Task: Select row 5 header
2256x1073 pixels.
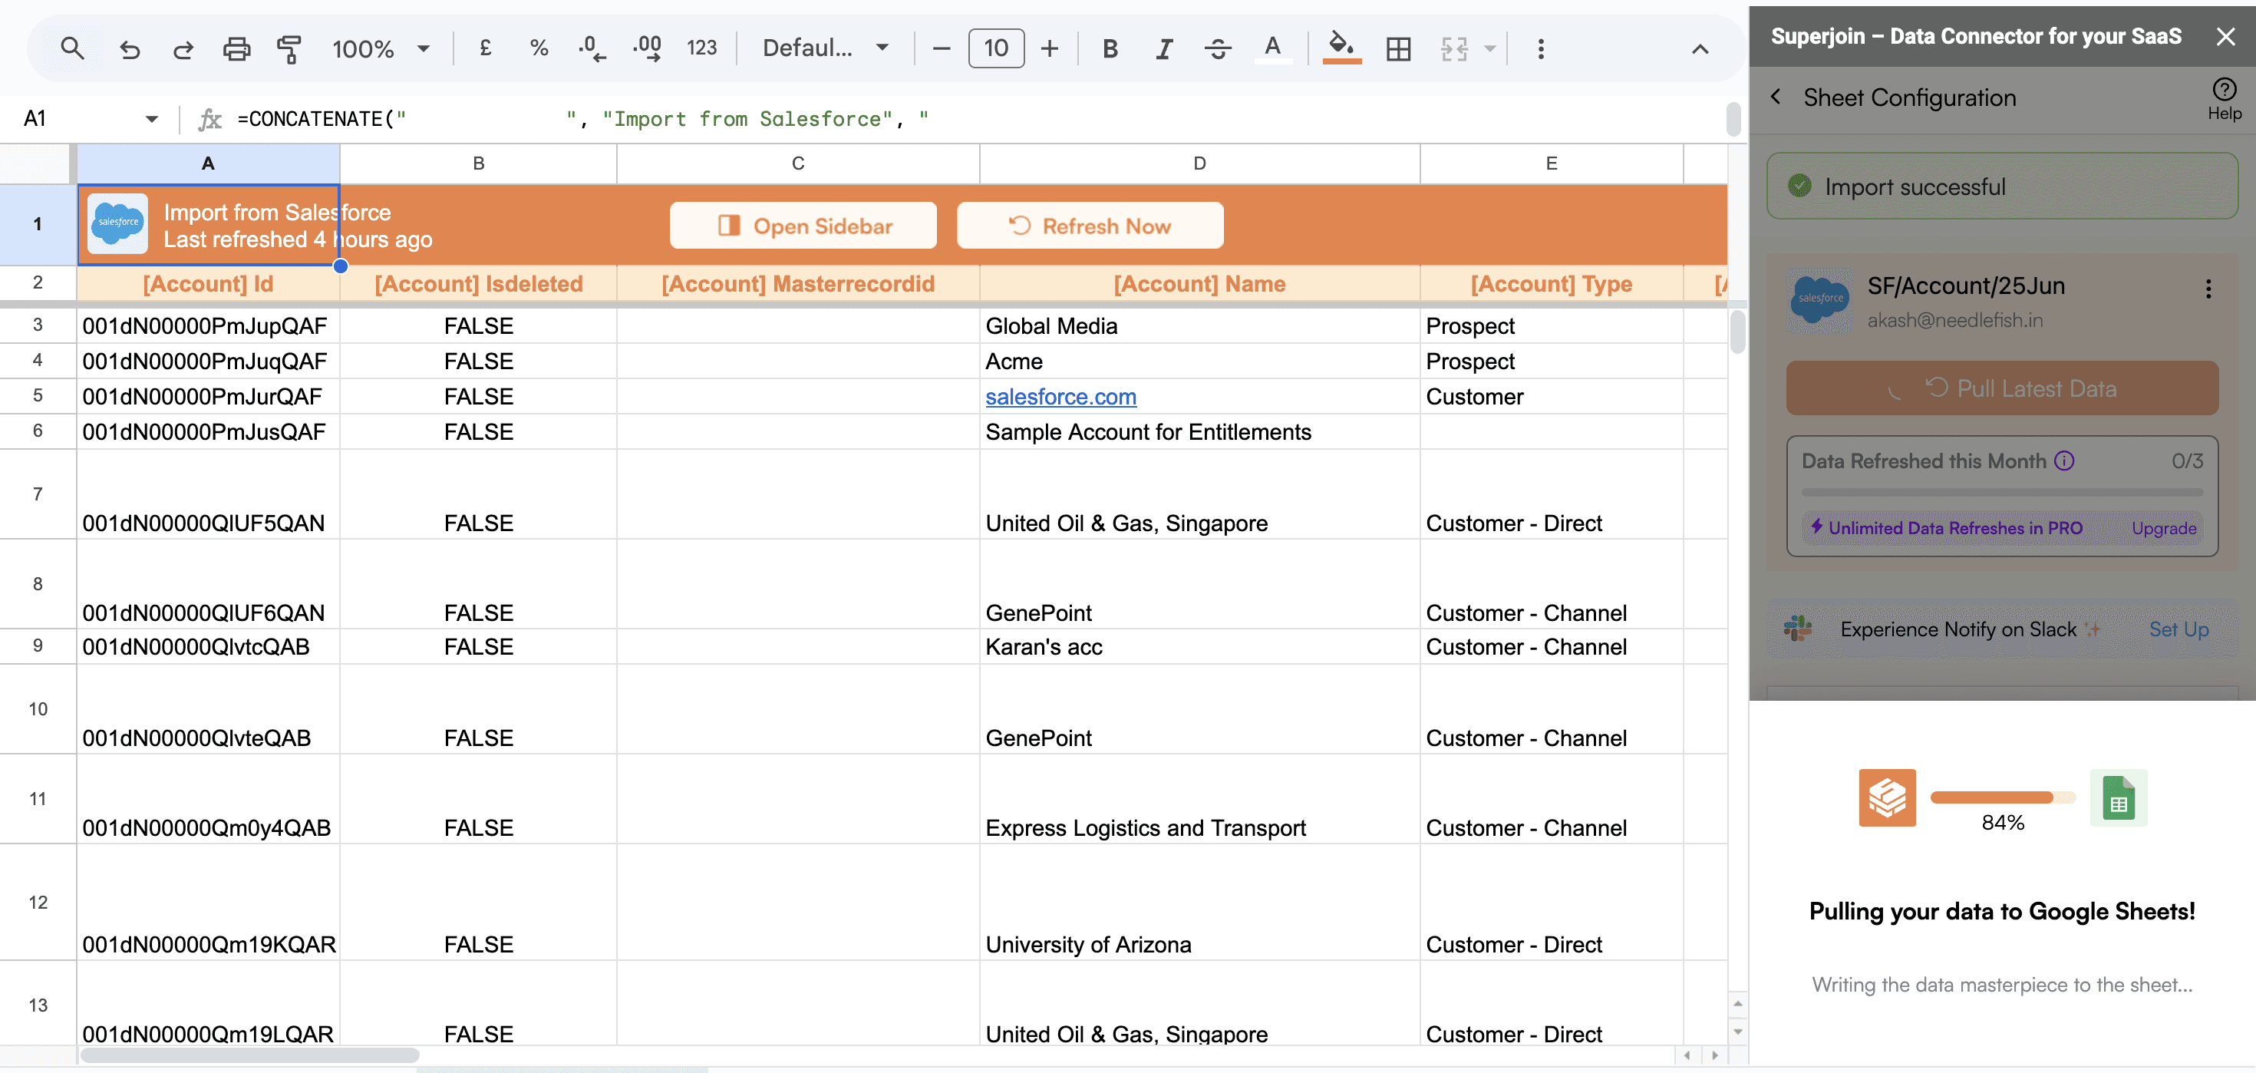Action: (38, 396)
